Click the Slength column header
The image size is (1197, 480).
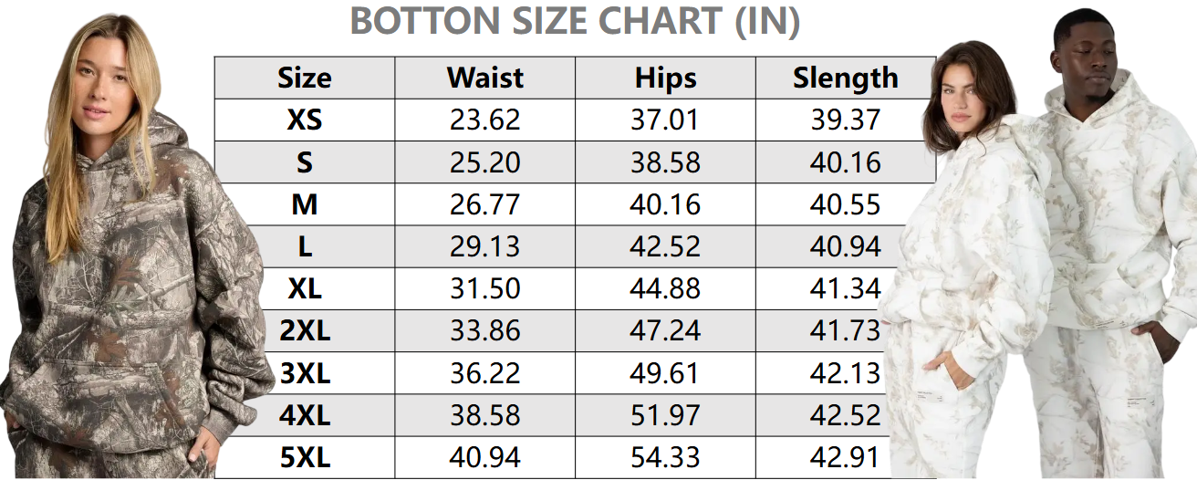(x=845, y=78)
